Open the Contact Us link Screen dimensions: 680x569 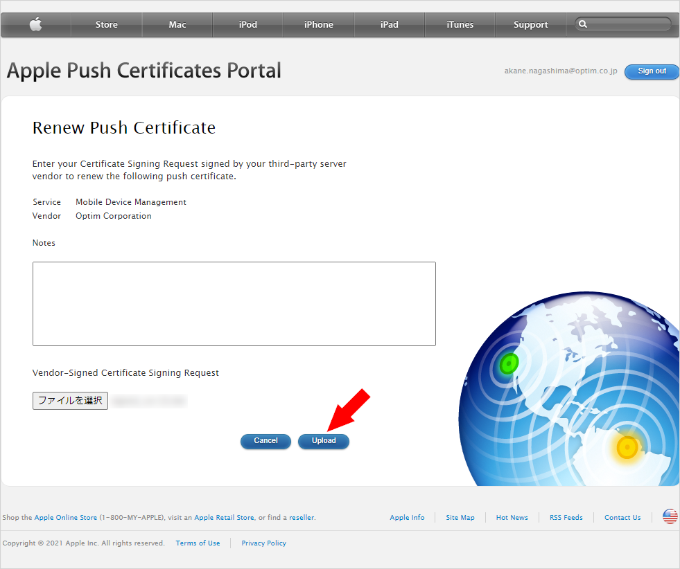622,517
